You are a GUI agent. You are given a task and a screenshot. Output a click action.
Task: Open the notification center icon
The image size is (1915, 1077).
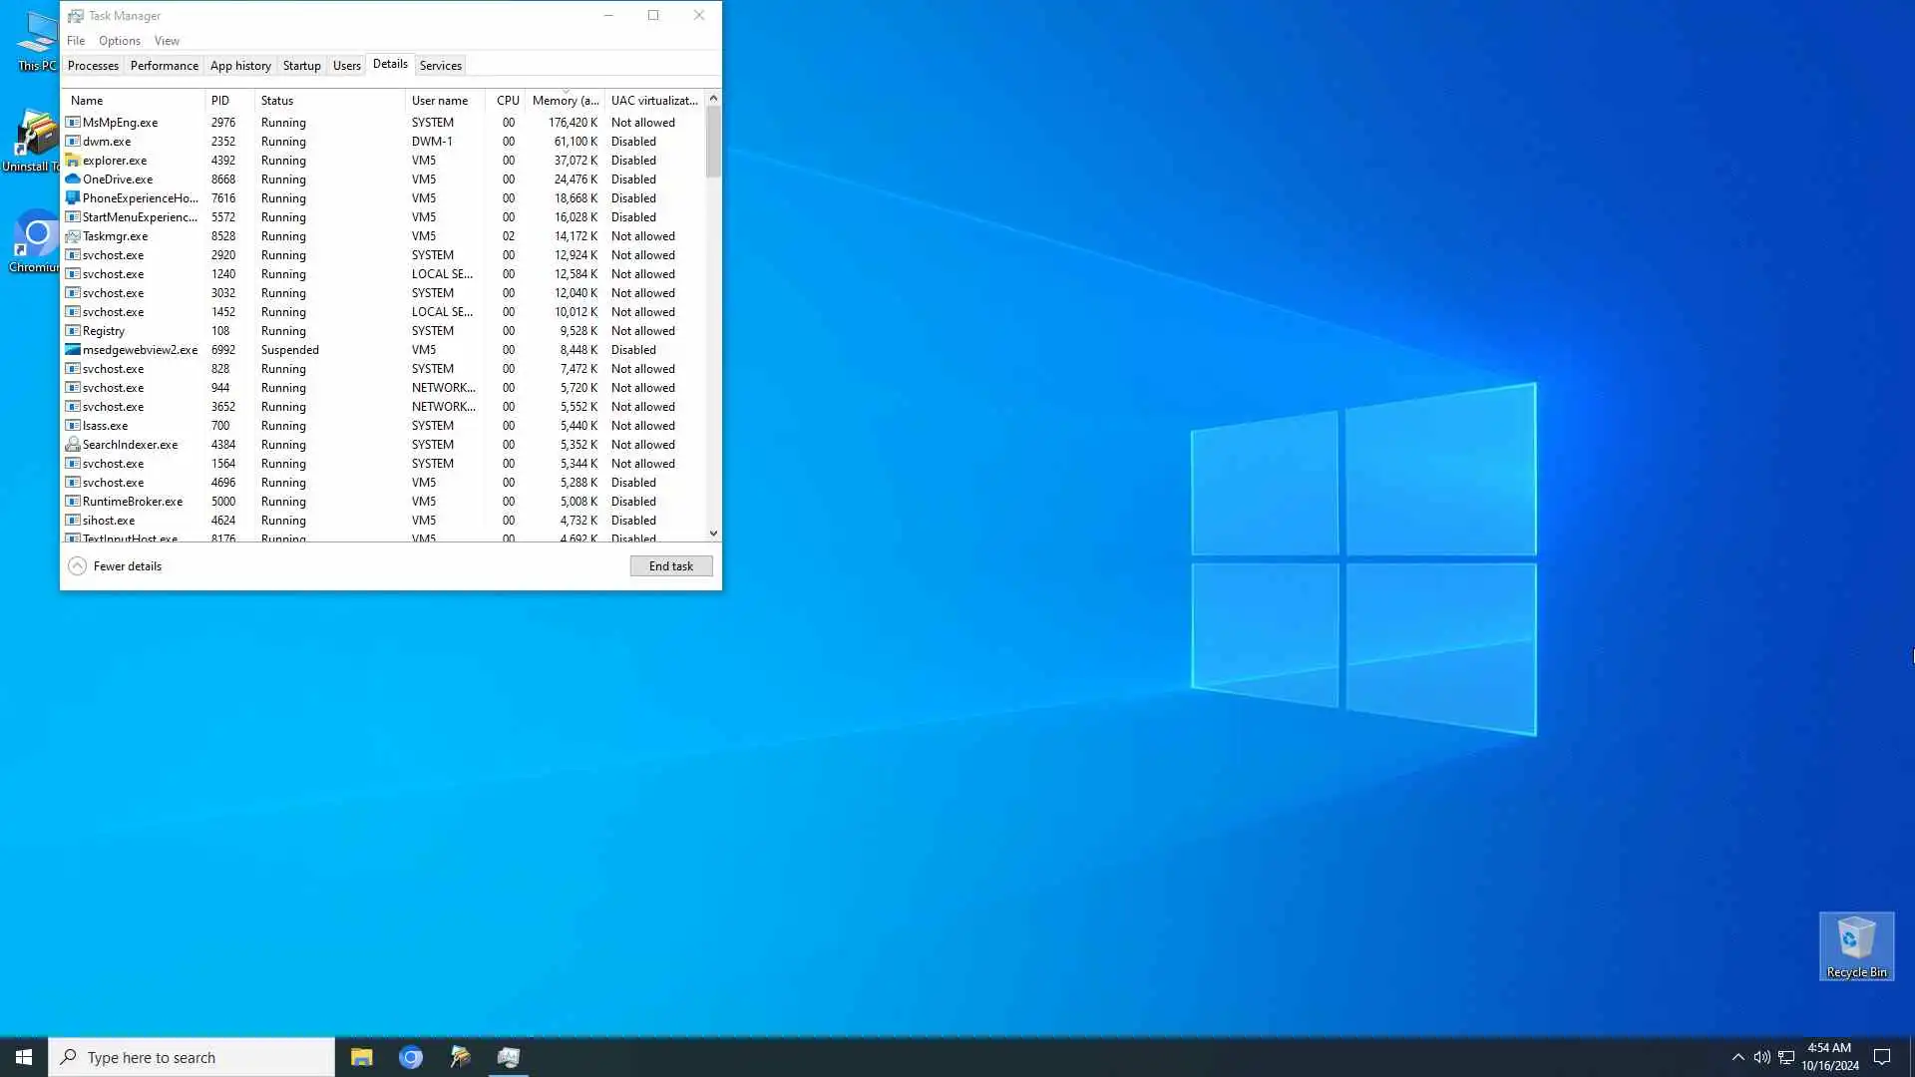tap(1882, 1057)
